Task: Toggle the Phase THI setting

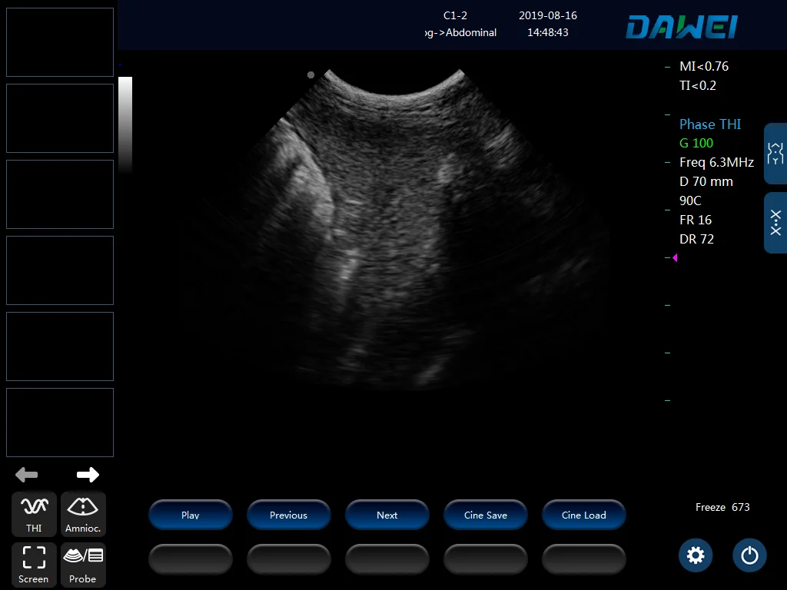Action: [x=709, y=124]
